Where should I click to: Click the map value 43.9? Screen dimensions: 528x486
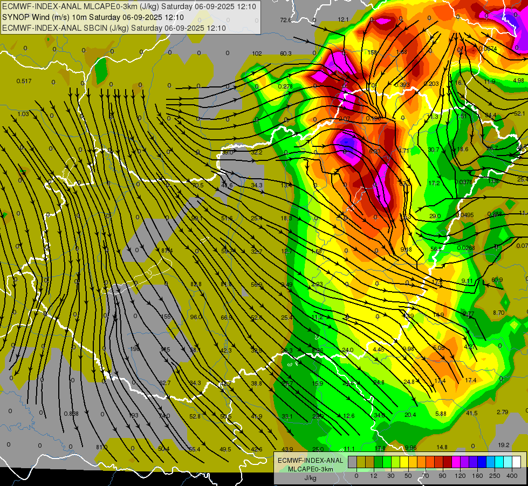(287, 449)
